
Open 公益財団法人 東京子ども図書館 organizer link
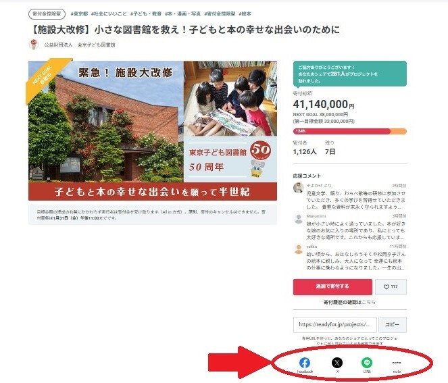click(80, 45)
